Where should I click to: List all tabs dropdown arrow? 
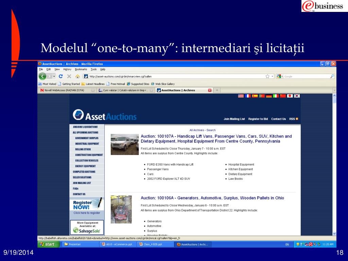pyautogui.click(x=334, y=90)
